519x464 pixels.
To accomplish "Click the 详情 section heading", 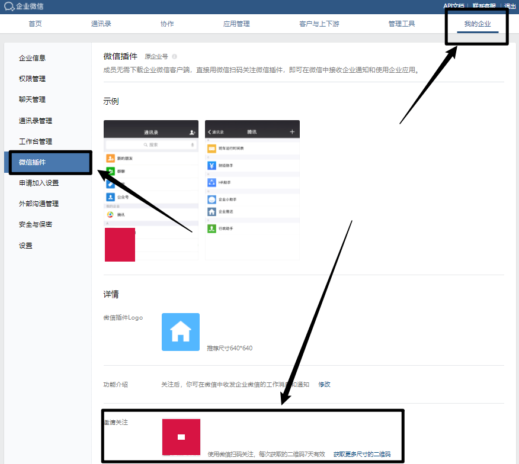I will pyautogui.click(x=111, y=294).
